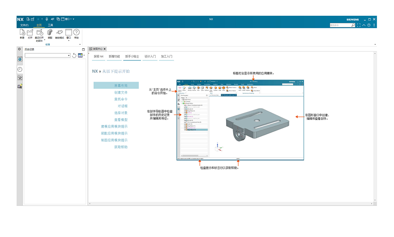394x237 pixels.
Task: Open the 创建文件 tip link
Action: point(121,92)
